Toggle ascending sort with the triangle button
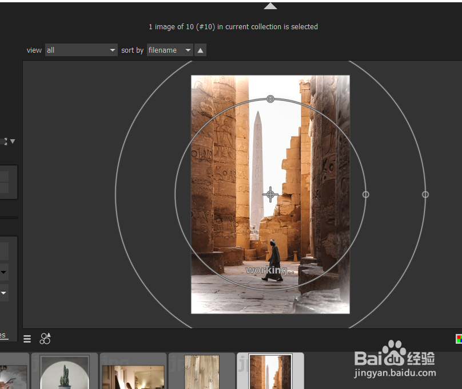 [x=200, y=50]
